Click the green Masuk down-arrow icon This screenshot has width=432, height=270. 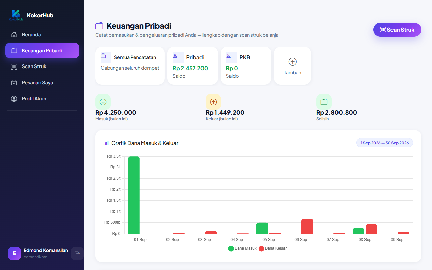(x=103, y=102)
